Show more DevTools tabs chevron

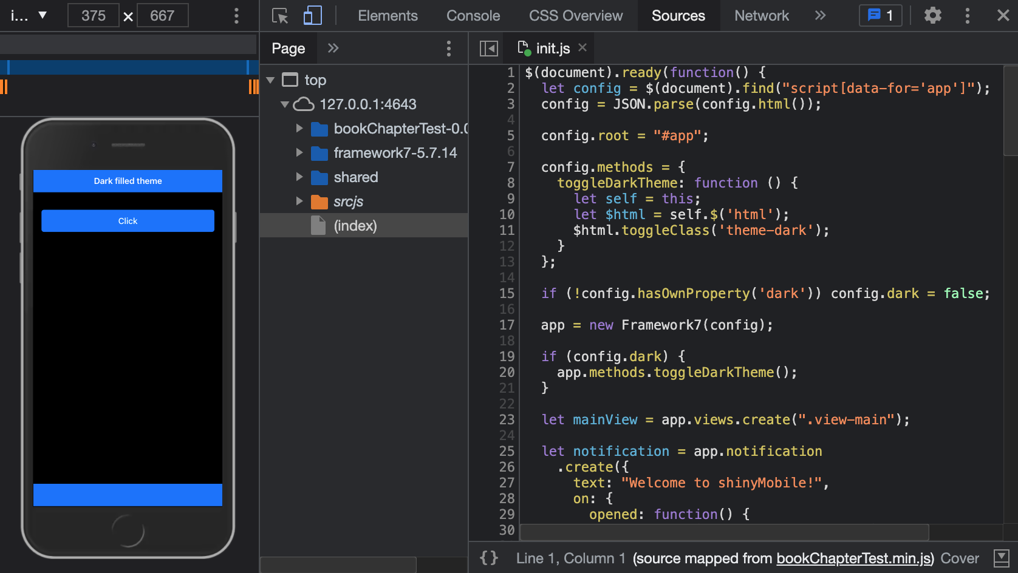pyautogui.click(x=821, y=15)
